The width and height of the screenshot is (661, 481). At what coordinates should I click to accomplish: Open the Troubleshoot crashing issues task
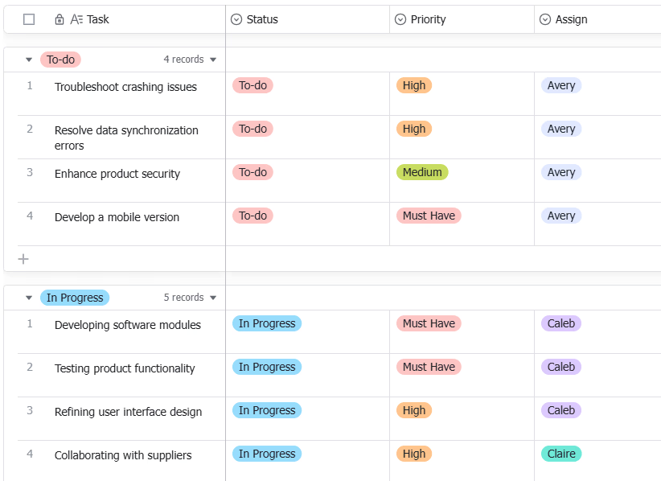point(125,87)
